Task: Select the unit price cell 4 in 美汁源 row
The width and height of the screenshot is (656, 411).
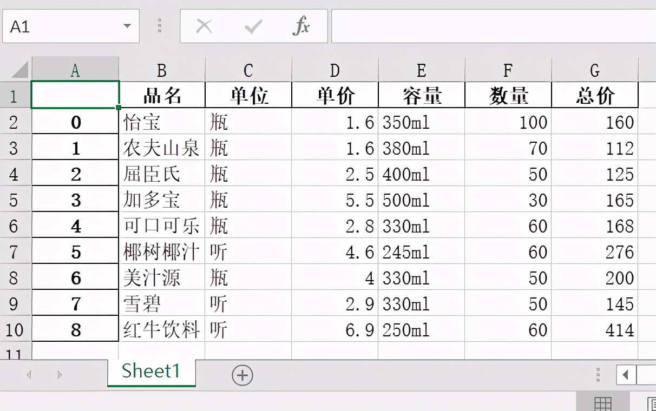Action: coord(335,277)
